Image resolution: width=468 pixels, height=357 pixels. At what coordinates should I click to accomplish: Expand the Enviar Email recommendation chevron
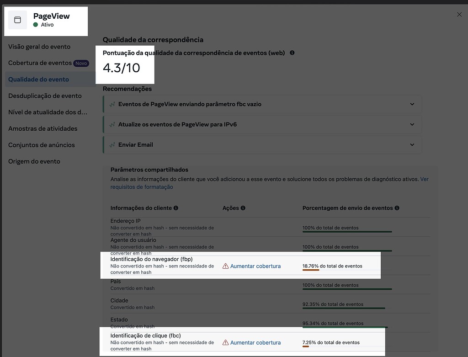pos(412,144)
